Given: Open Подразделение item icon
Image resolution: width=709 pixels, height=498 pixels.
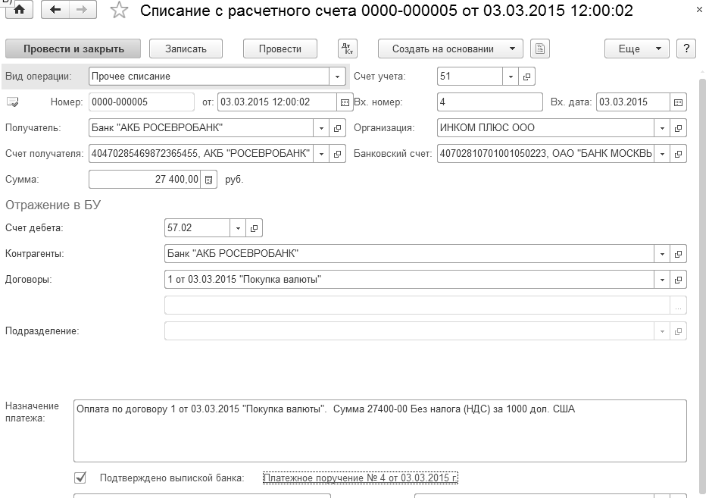Looking at the screenshot, I should coord(678,331).
